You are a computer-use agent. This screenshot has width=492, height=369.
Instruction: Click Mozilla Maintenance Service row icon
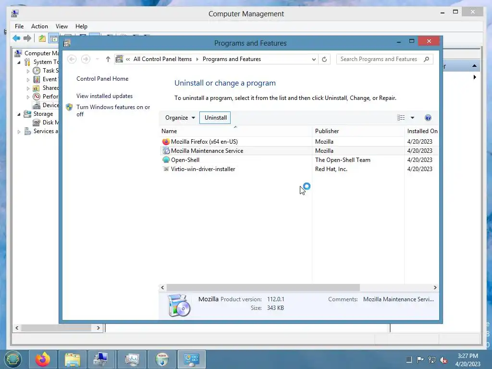[x=166, y=150]
